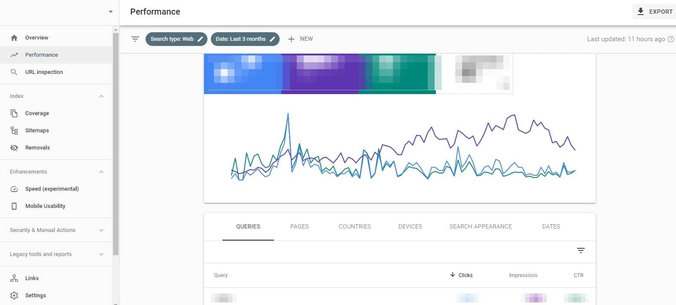Expand Legacy tools and reports section
Viewport: 676px width, 305px height.
coord(101,254)
